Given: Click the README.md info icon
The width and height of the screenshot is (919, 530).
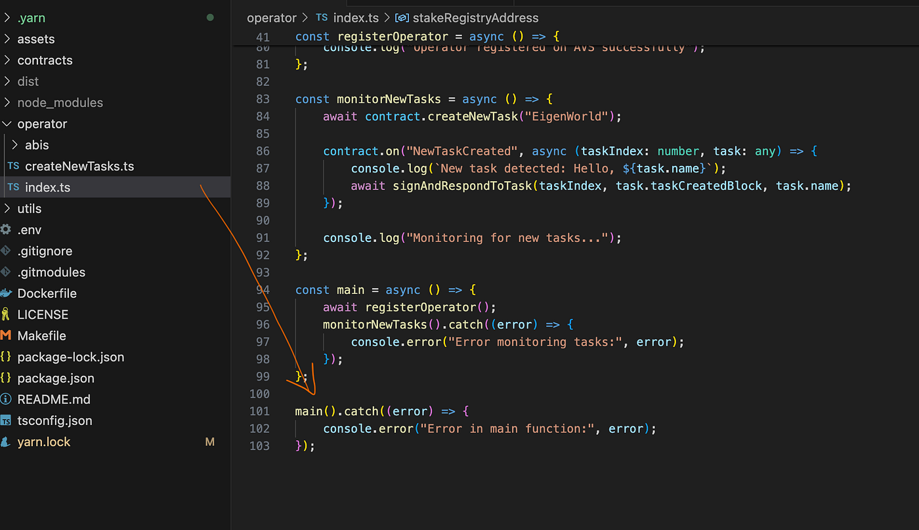Looking at the screenshot, I should pos(6,399).
